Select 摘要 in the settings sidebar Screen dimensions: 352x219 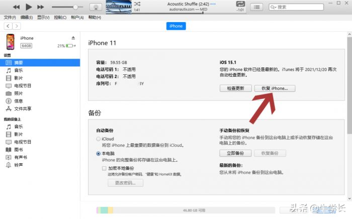click(40, 63)
